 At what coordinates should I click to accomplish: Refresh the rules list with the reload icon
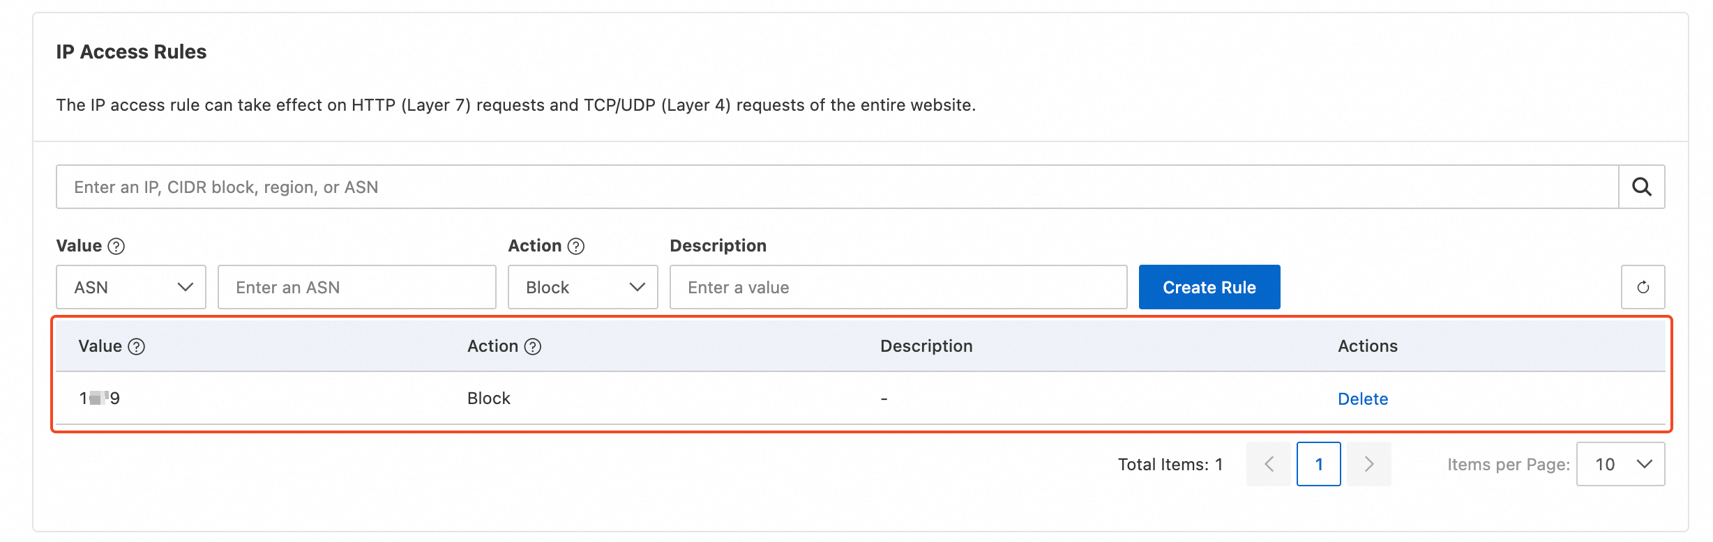1643,287
